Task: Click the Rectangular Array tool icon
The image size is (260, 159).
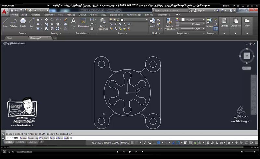Action: tap(58, 29)
